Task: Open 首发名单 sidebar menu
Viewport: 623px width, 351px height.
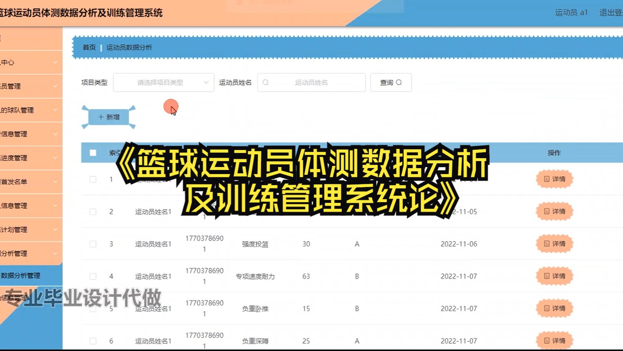Action: click(31, 182)
